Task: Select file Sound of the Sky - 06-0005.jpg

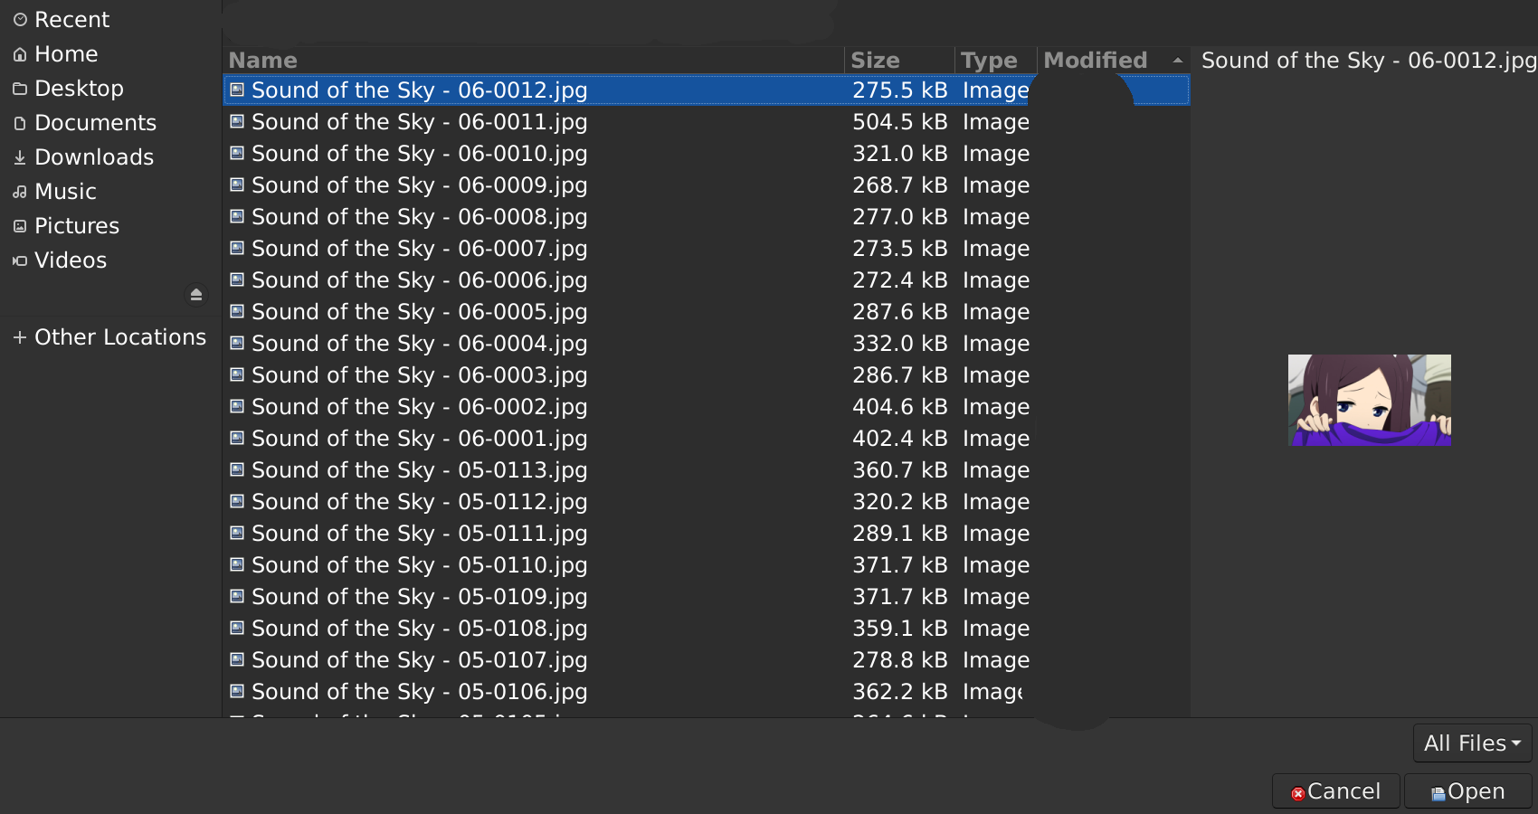Action: 706,312
